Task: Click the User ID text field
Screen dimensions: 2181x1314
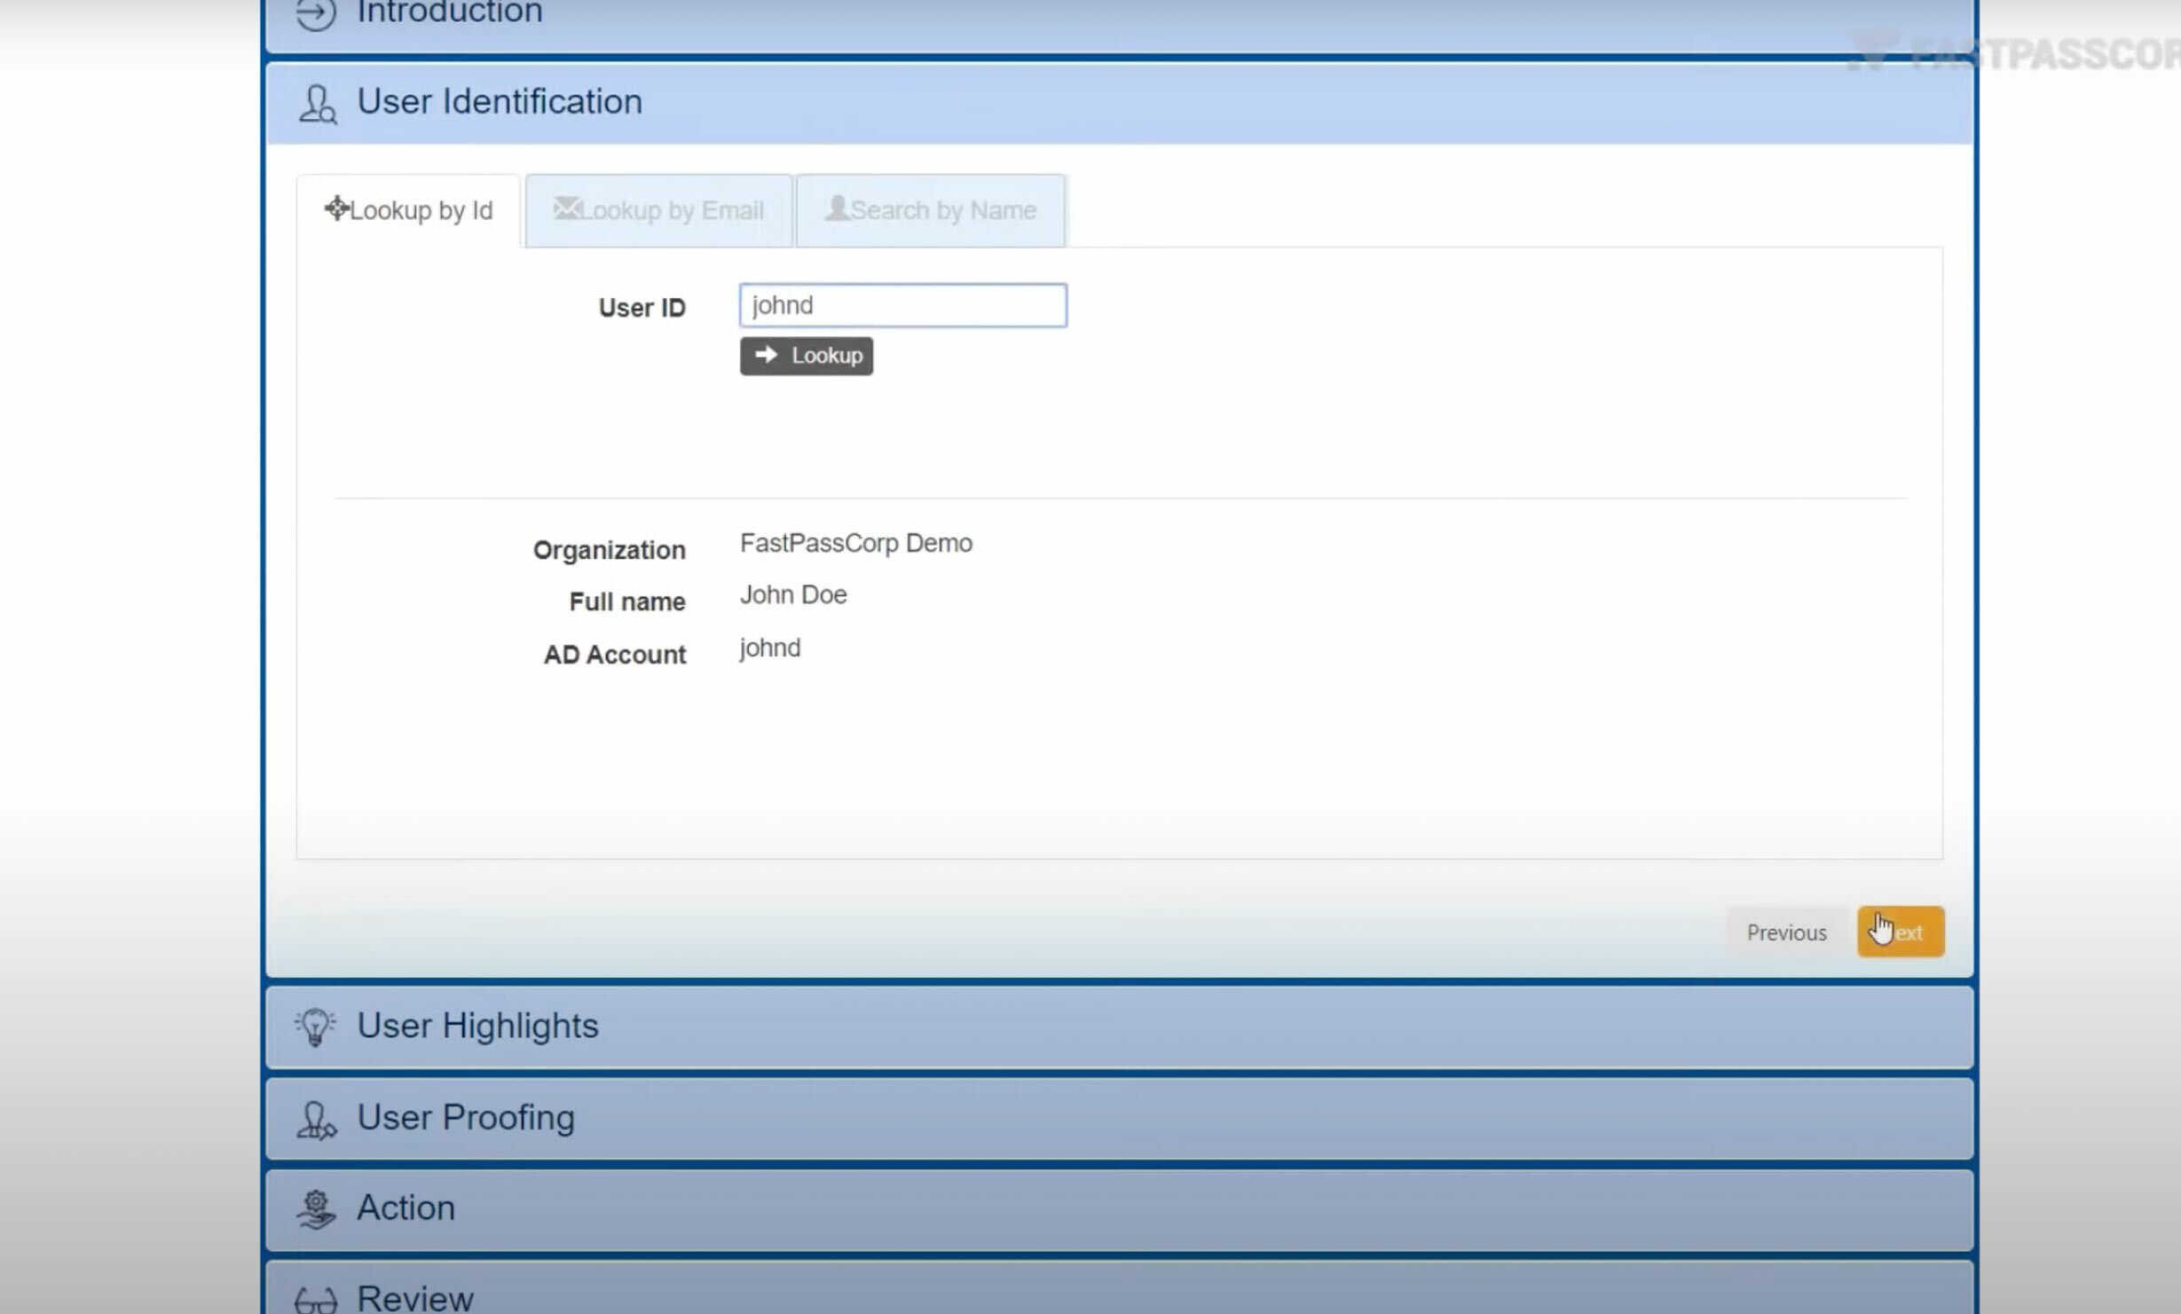Action: pyautogui.click(x=902, y=305)
